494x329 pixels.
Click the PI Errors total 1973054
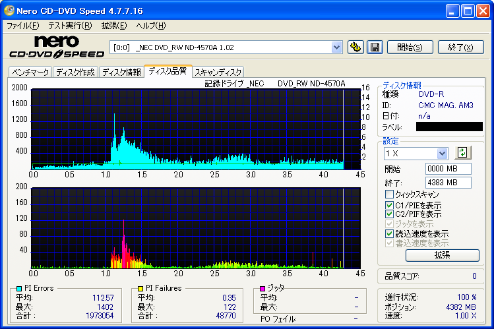100,315
